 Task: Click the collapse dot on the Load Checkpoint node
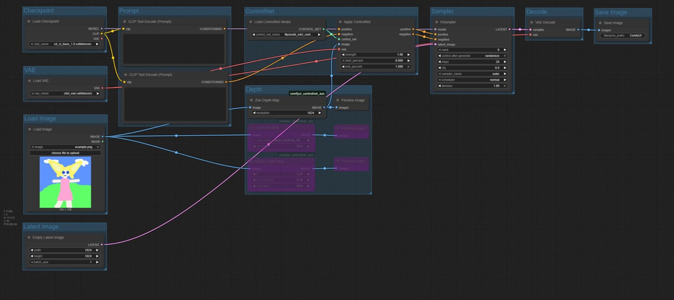[x=29, y=21]
